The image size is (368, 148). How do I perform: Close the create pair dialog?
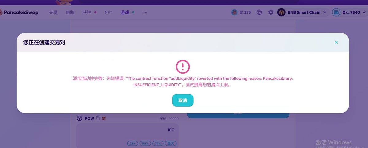(336, 42)
